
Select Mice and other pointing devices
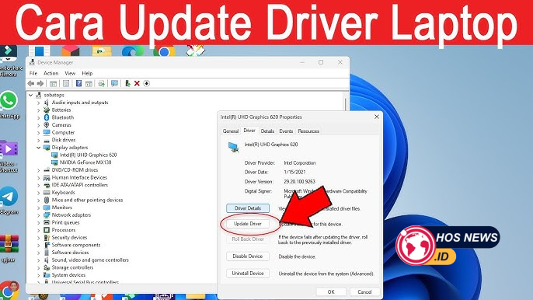(87, 200)
